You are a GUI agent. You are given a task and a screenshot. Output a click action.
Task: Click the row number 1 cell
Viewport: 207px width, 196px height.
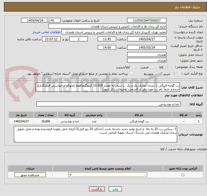coord(199,121)
